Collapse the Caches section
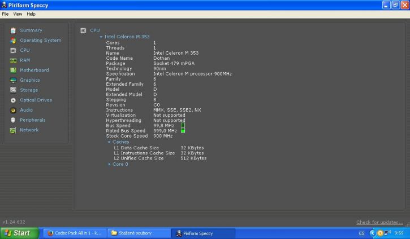The image size is (410, 239). click(x=109, y=142)
